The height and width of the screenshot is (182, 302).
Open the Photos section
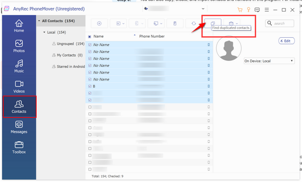tap(19, 46)
